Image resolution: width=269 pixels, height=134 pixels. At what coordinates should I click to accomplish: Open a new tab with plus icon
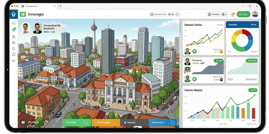[60, 6]
